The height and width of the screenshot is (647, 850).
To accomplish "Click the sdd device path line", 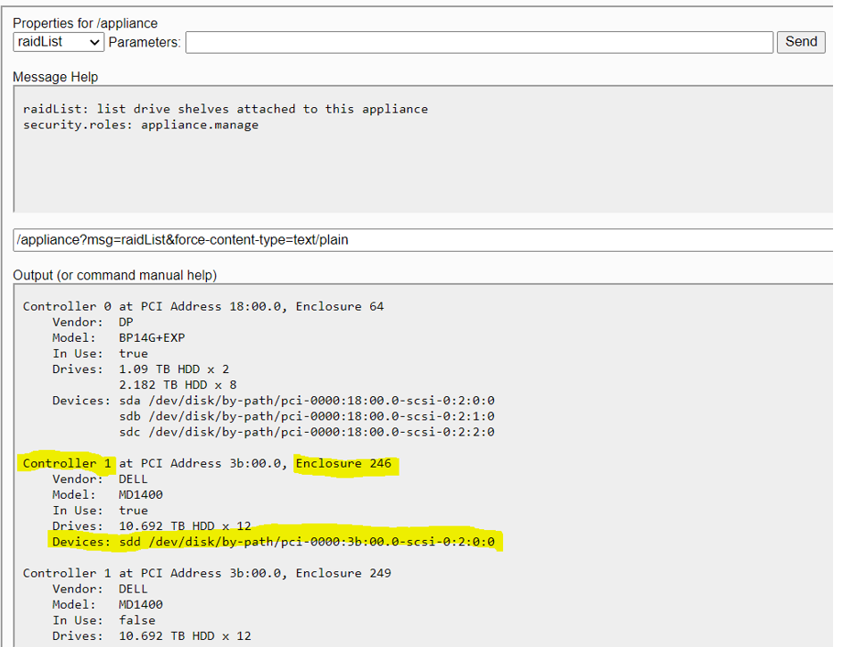I will click(274, 542).
